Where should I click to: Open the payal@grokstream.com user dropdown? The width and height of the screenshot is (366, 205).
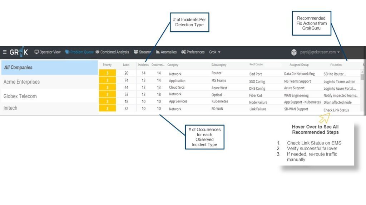point(320,52)
